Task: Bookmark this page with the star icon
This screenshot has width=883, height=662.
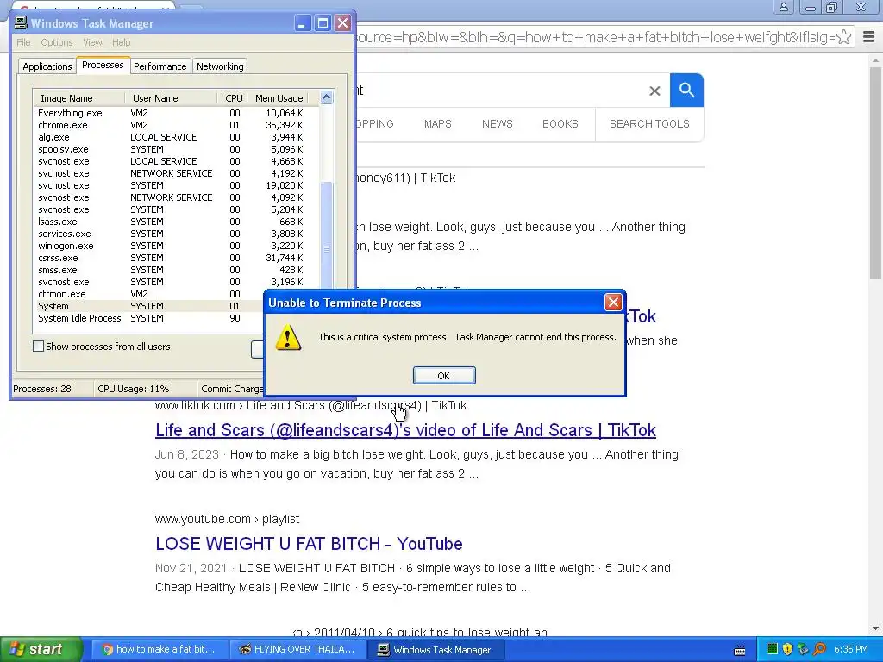Action: click(843, 37)
